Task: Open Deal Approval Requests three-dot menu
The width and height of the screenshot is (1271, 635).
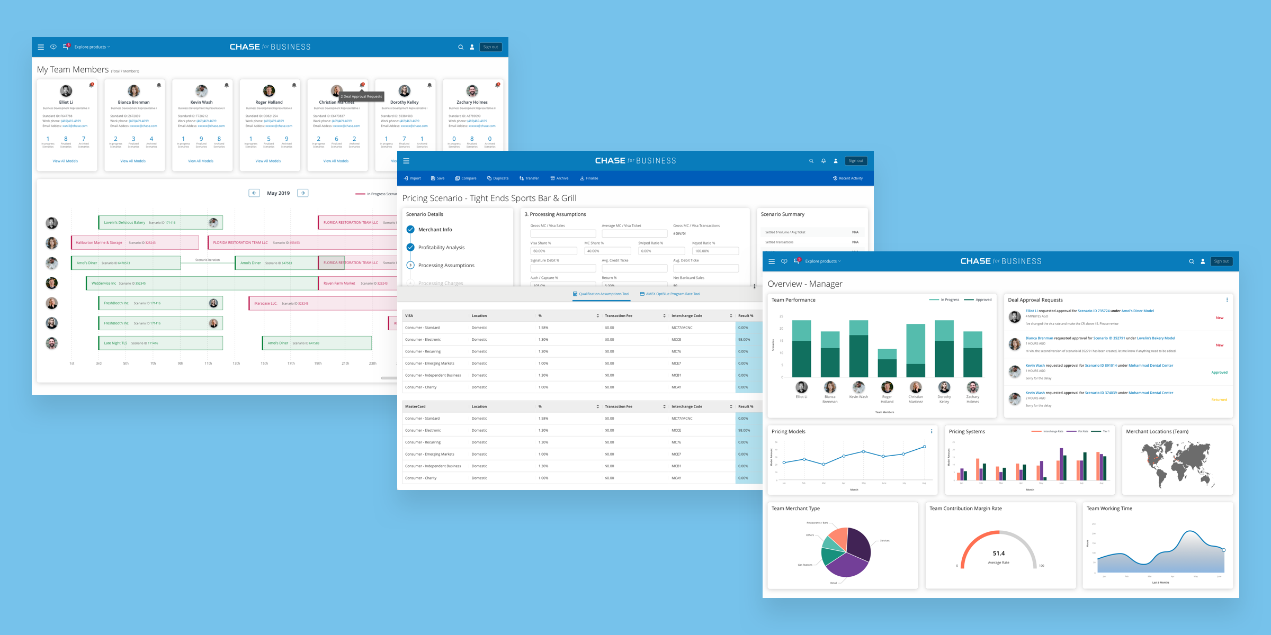Action: coord(1227,300)
